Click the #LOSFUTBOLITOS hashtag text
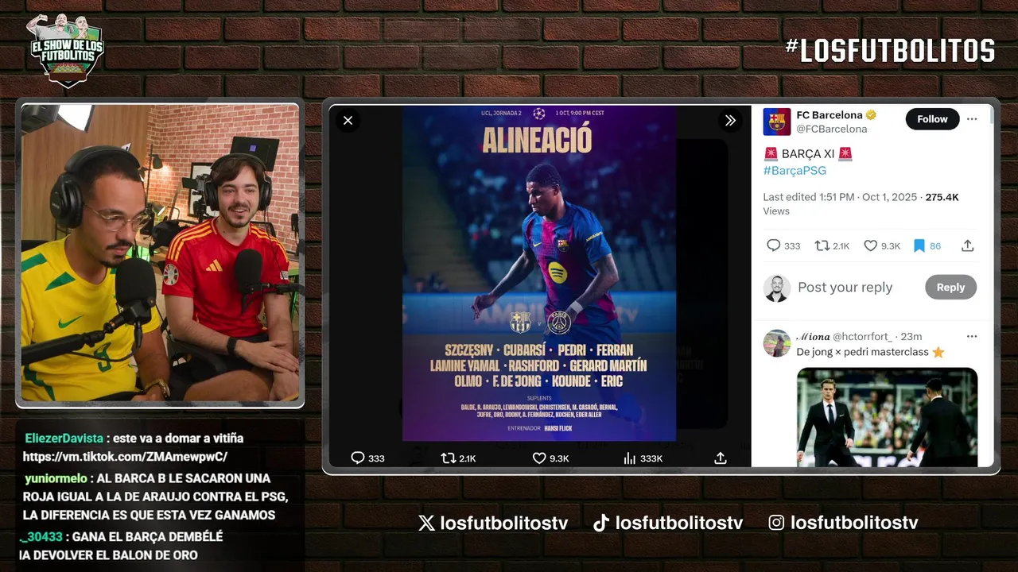Image resolution: width=1018 pixels, height=572 pixels. pos(890,50)
